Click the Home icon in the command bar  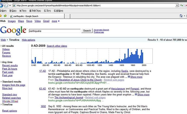pos(181,16)
